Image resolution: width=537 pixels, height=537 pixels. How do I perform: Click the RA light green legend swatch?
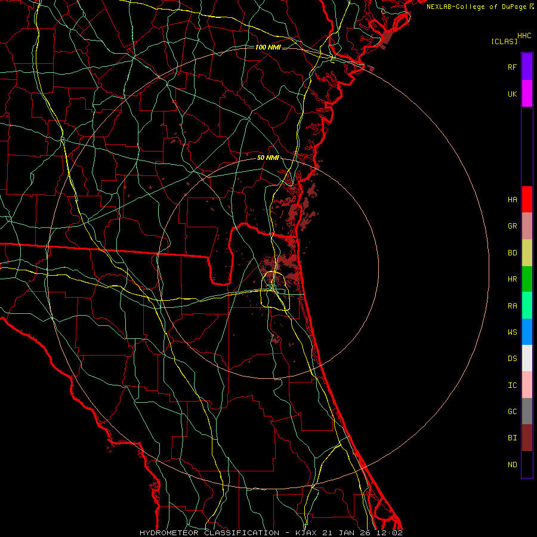527,305
